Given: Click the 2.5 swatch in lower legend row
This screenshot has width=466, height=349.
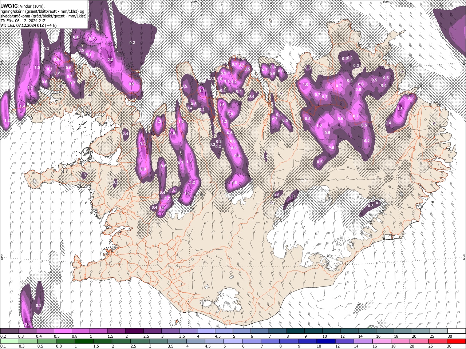Looking at the screenshot, I should [140, 341].
